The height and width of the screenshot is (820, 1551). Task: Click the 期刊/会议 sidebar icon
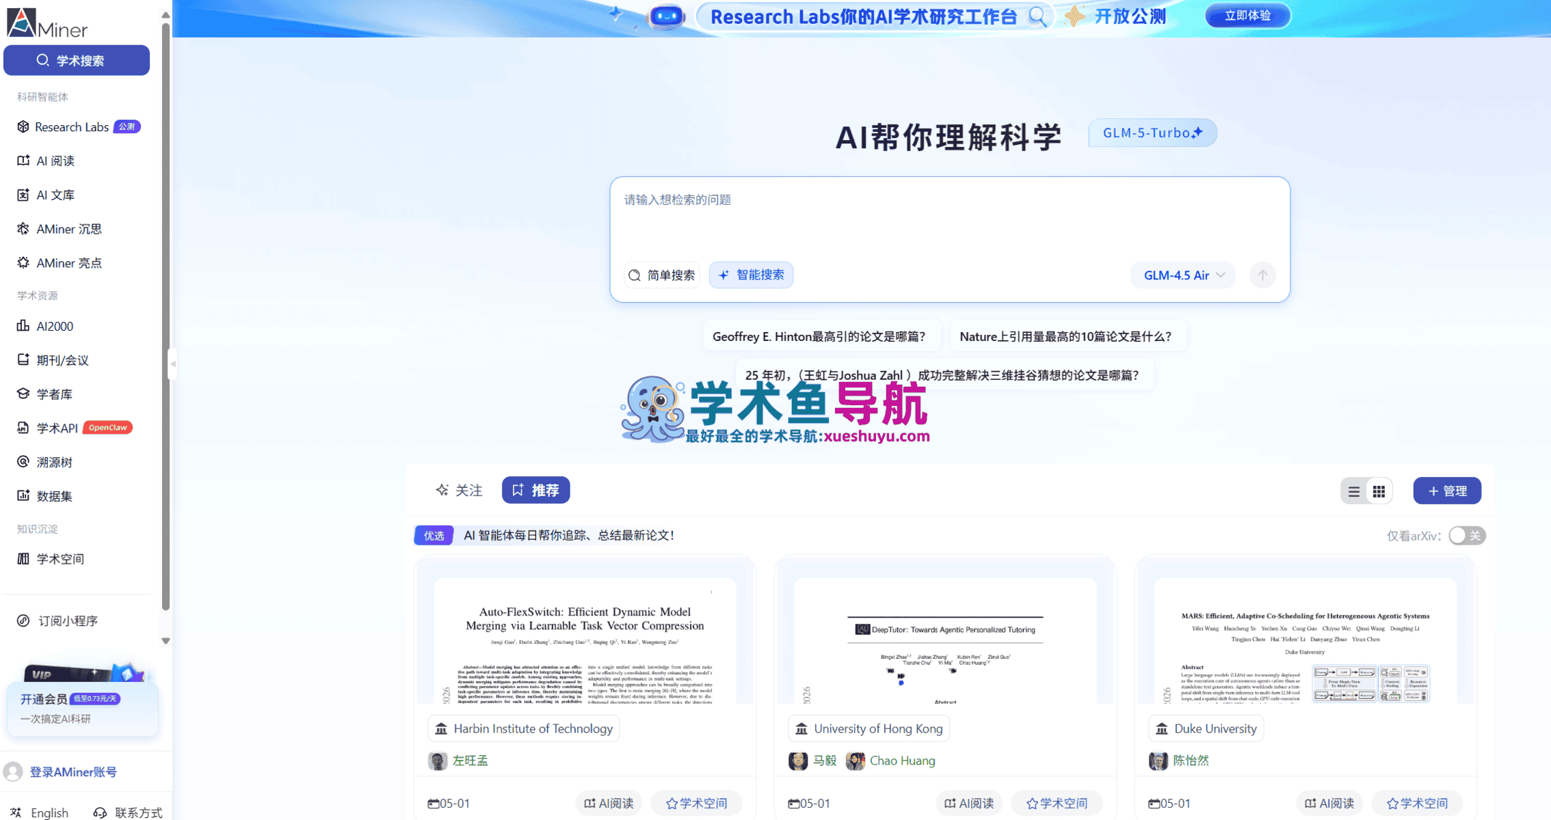[23, 359]
